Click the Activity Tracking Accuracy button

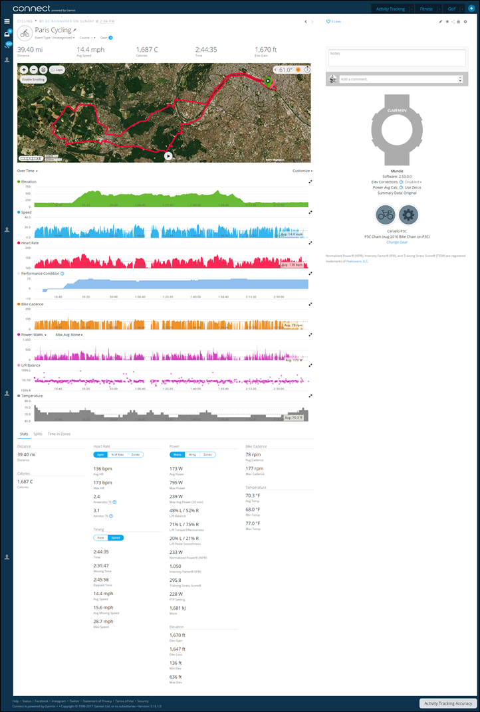tap(448, 703)
